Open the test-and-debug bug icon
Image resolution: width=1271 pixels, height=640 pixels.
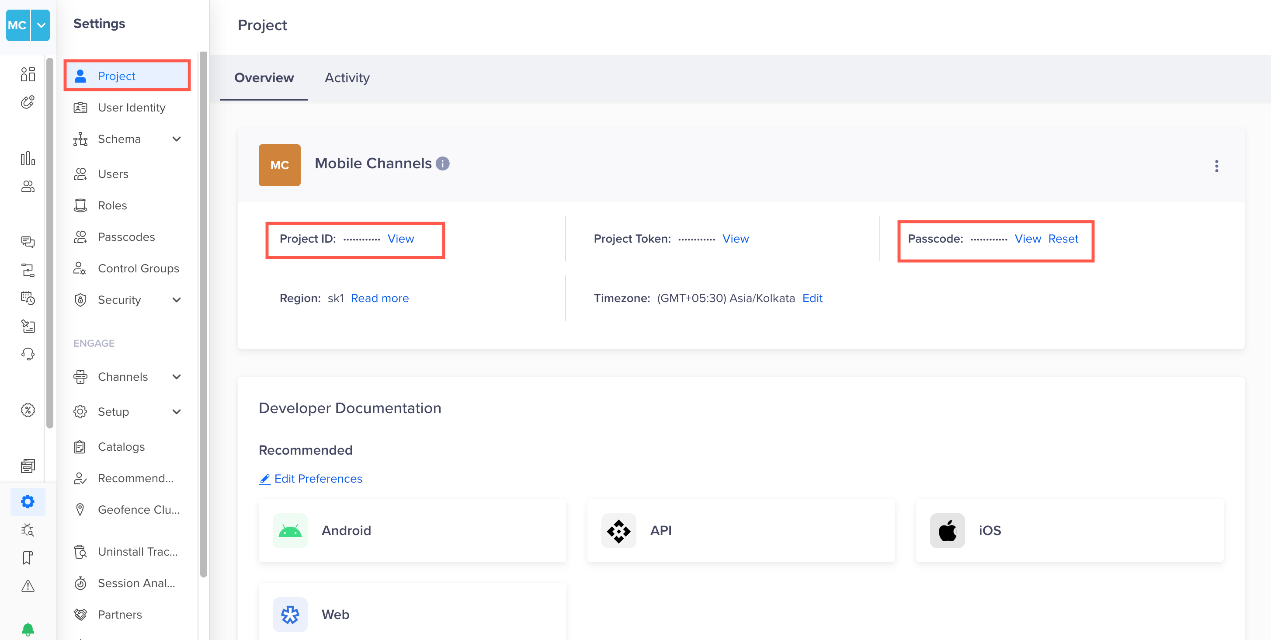[x=28, y=529]
